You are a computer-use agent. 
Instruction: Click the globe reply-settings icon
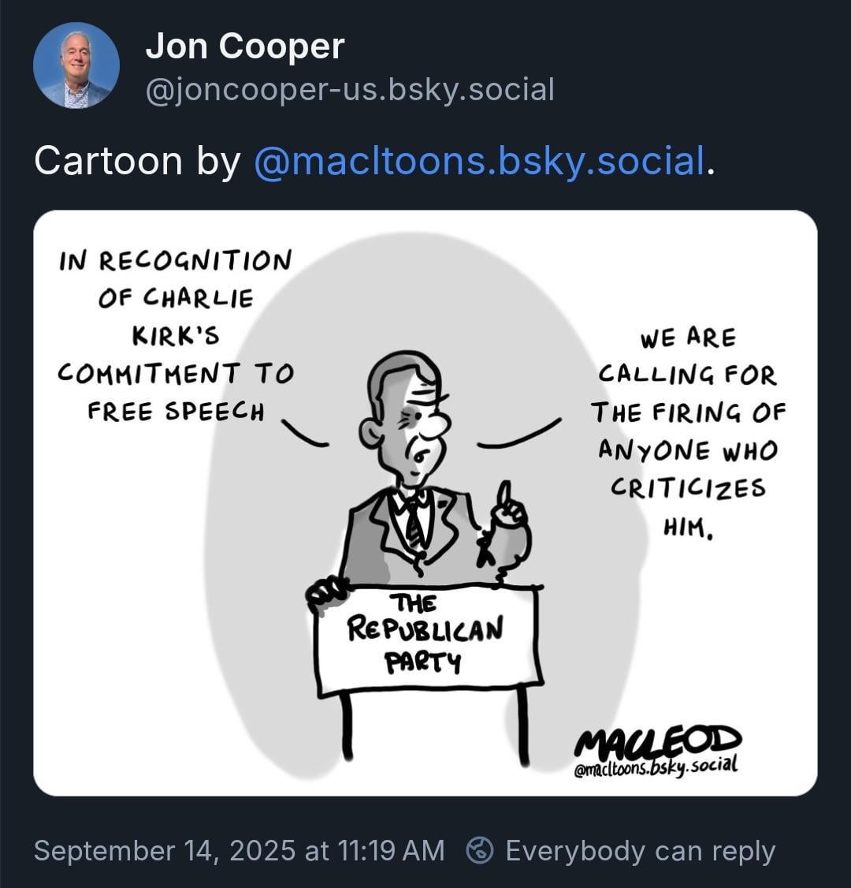(480, 851)
